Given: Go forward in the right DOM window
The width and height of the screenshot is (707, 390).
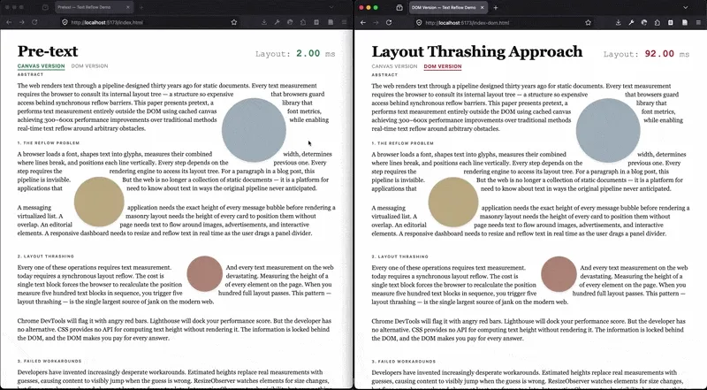Looking at the screenshot, I should coord(376,23).
